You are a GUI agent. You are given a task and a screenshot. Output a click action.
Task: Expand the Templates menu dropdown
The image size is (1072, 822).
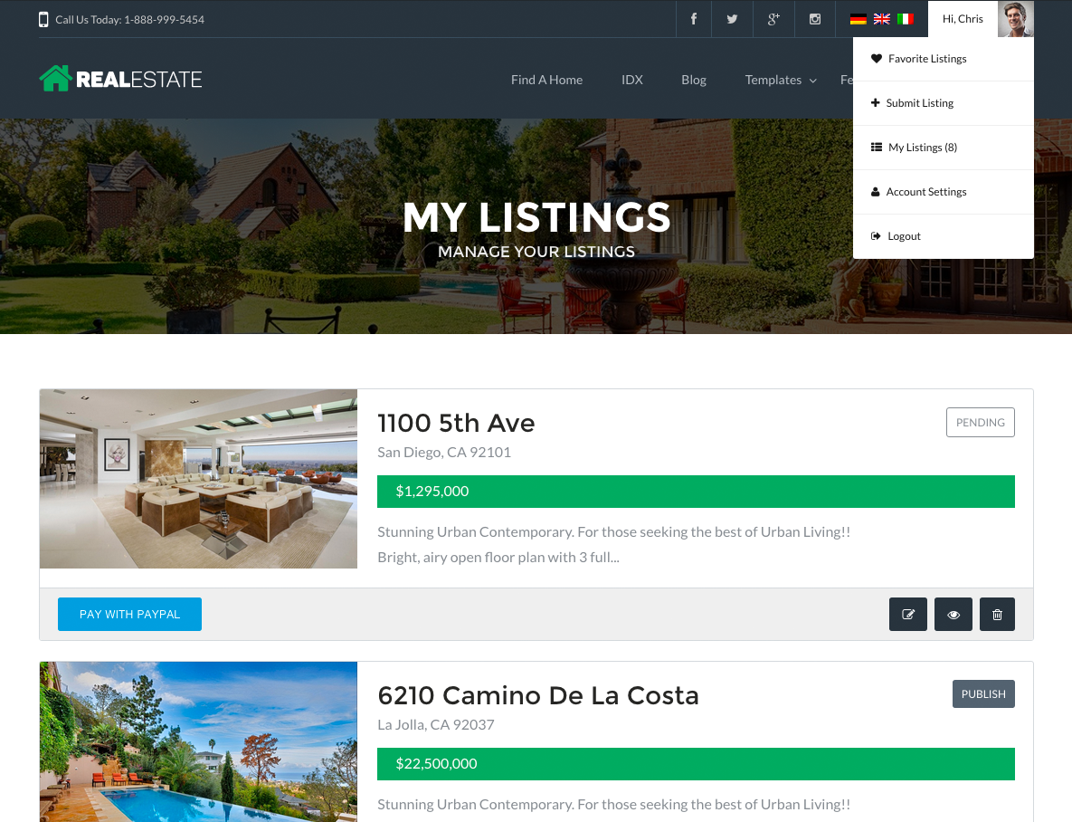tap(781, 80)
